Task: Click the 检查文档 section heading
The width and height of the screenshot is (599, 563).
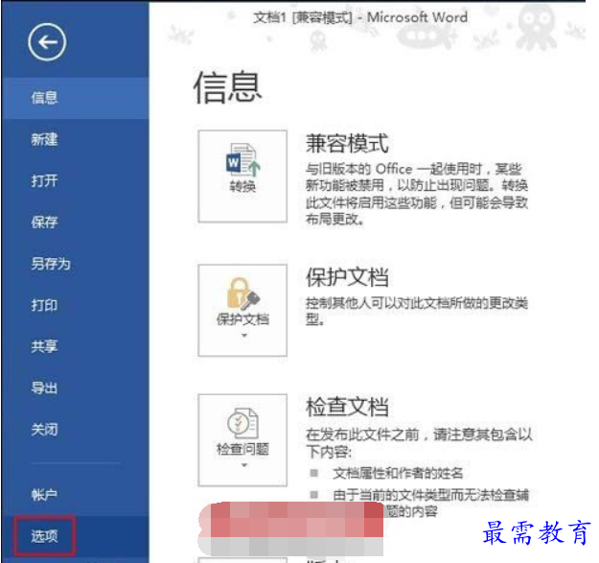Action: pos(347,407)
